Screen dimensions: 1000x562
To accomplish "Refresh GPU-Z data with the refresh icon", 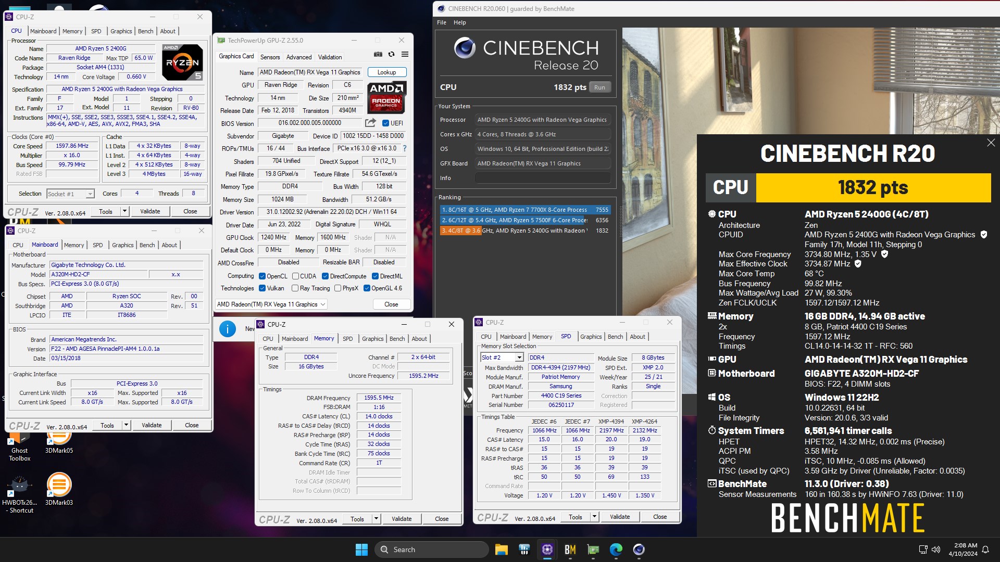I will [x=391, y=54].
